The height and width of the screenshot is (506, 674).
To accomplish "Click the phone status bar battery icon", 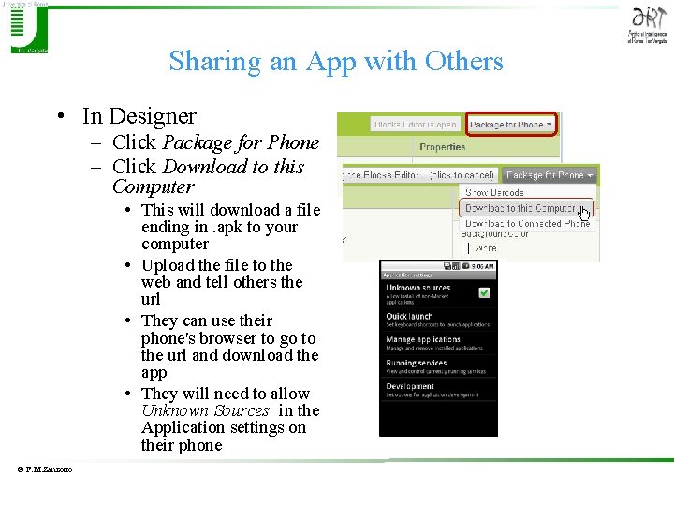I will tap(465, 266).
